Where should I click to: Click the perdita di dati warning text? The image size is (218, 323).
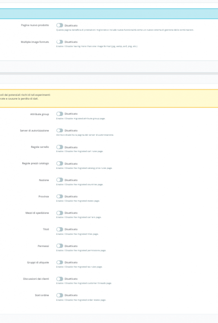pyautogui.click(x=19, y=99)
